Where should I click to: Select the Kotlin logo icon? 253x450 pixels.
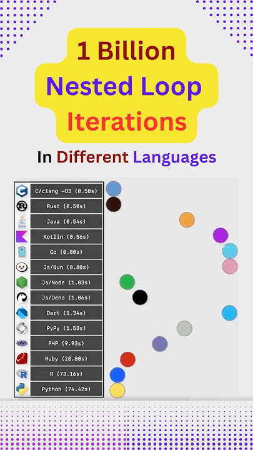click(x=22, y=236)
